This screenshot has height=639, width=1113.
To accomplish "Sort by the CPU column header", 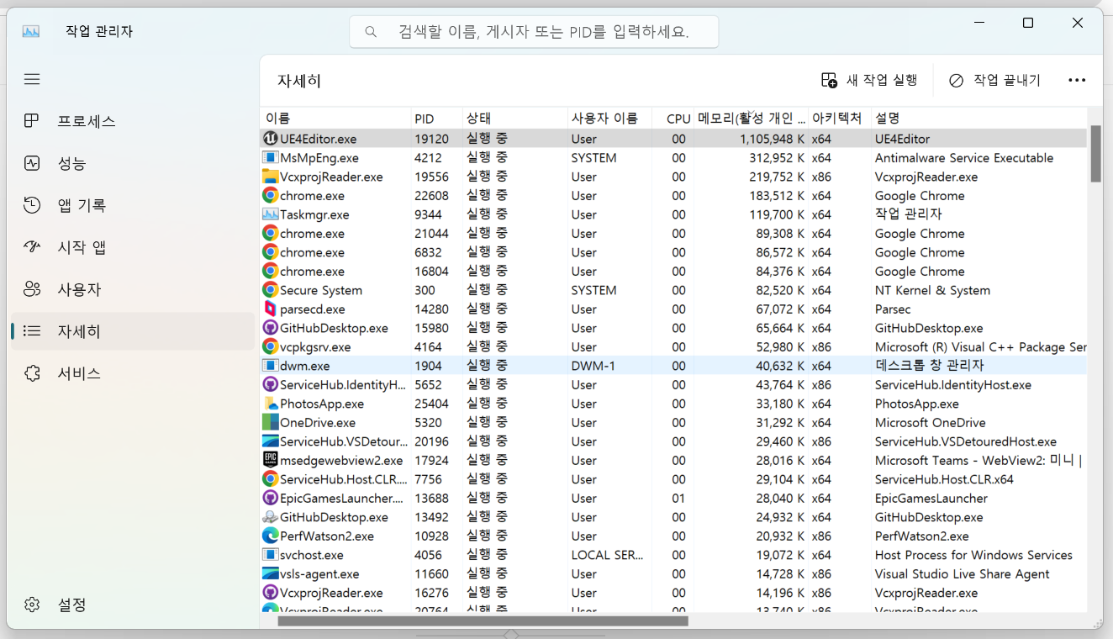I will tap(673, 119).
